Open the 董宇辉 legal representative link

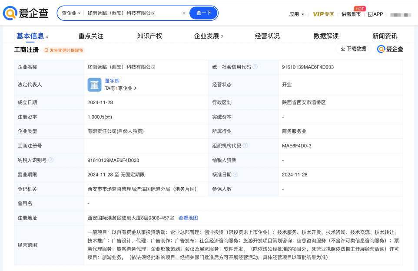pos(112,81)
